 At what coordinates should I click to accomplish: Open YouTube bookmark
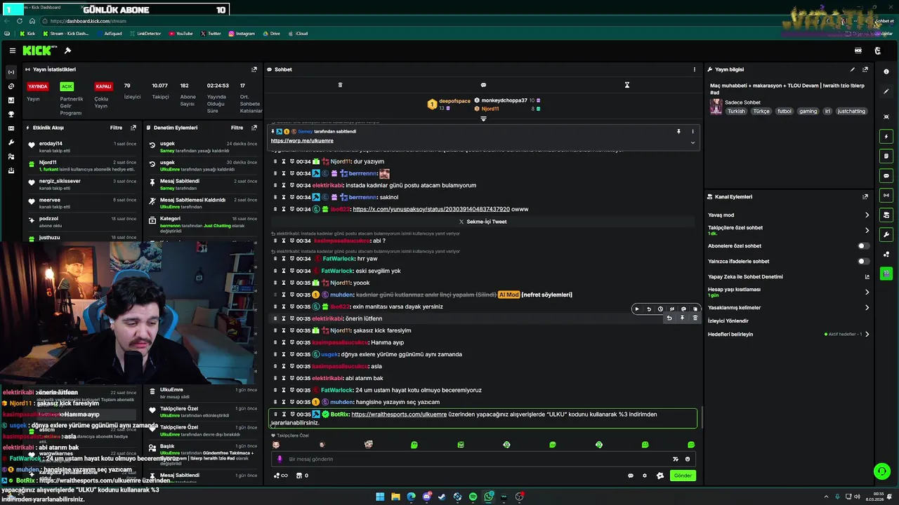point(181,34)
